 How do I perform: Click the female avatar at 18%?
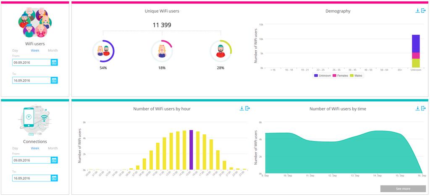pyautogui.click(x=162, y=51)
